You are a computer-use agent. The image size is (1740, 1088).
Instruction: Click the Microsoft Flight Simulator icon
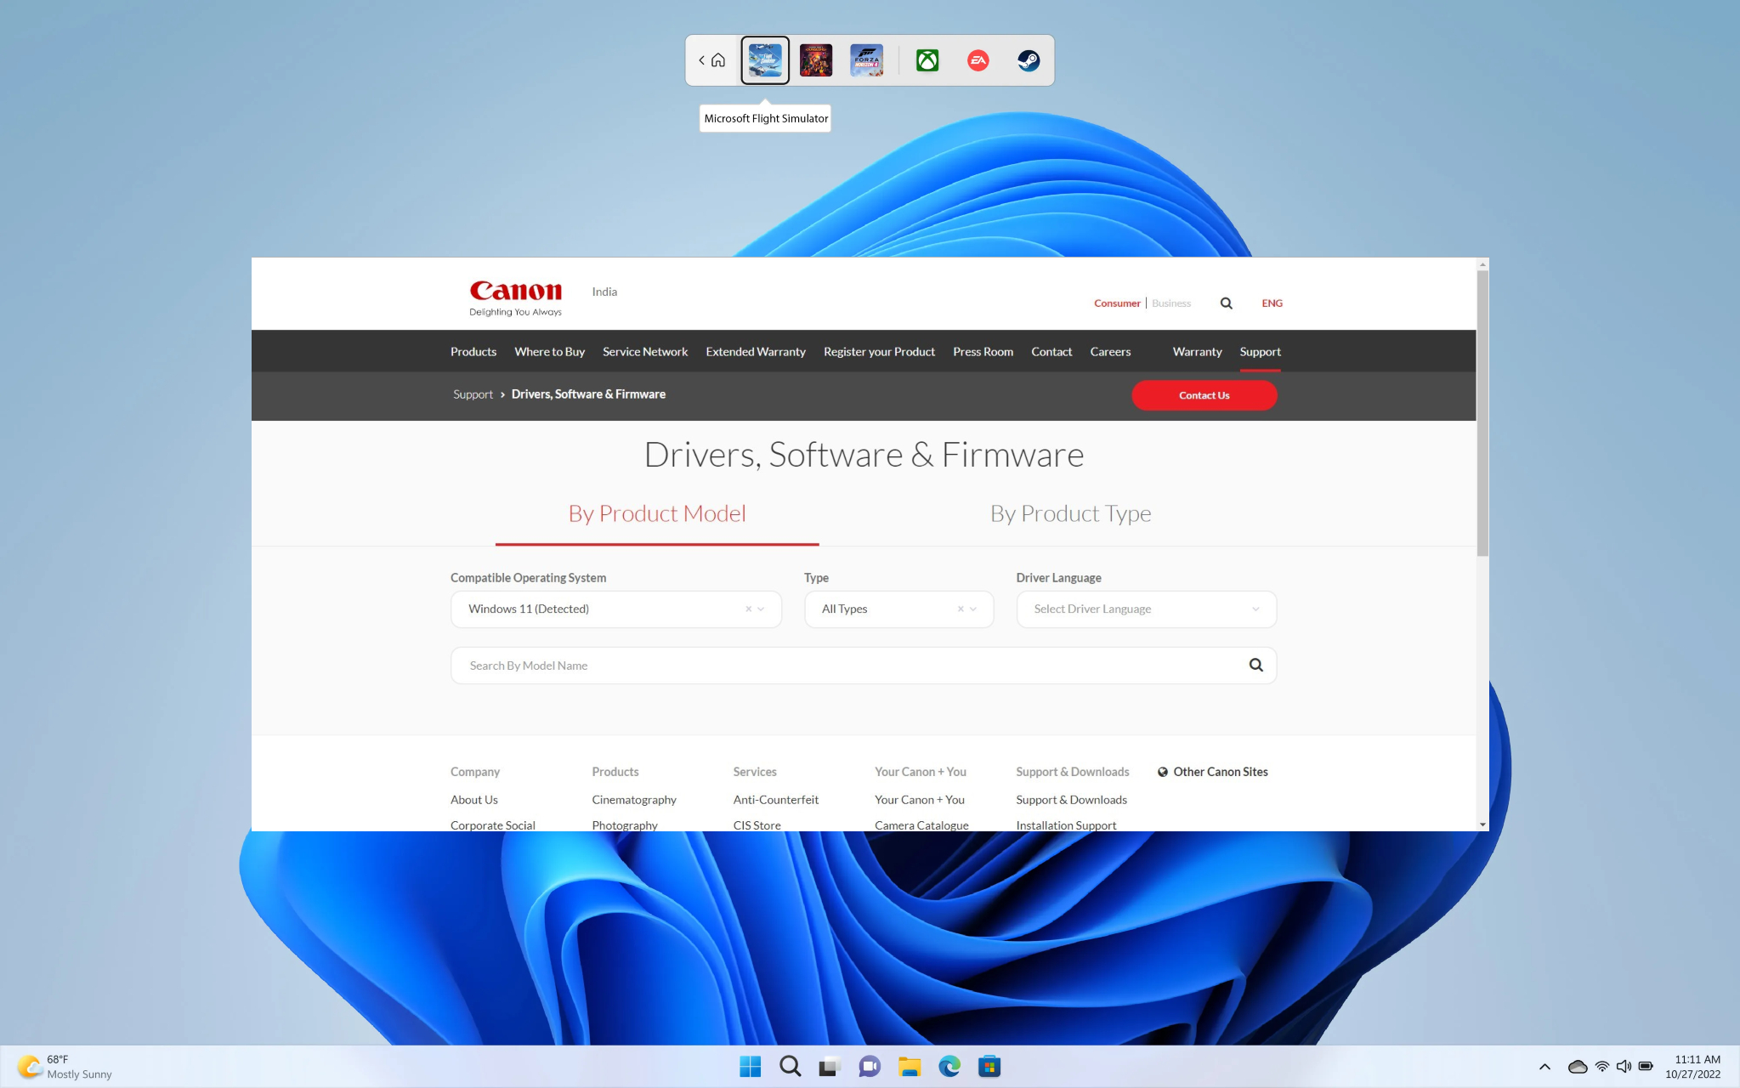765,59
